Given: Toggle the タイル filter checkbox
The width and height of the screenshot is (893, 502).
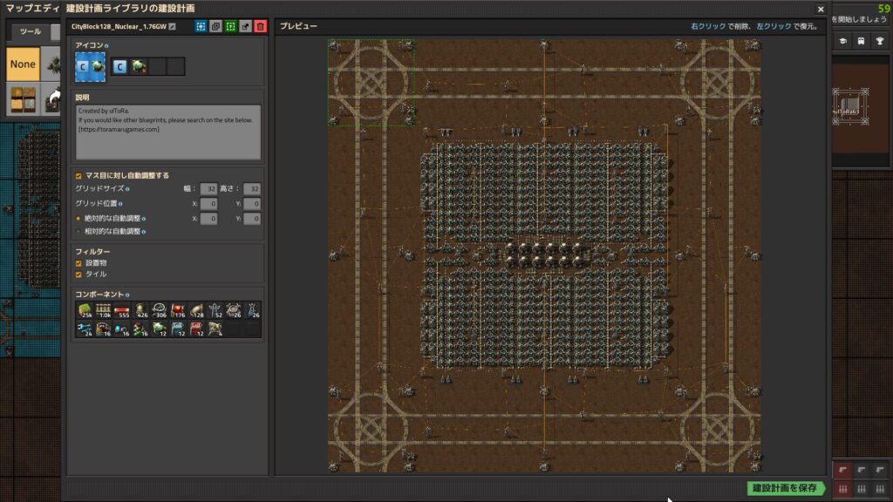Looking at the screenshot, I should [x=78, y=275].
